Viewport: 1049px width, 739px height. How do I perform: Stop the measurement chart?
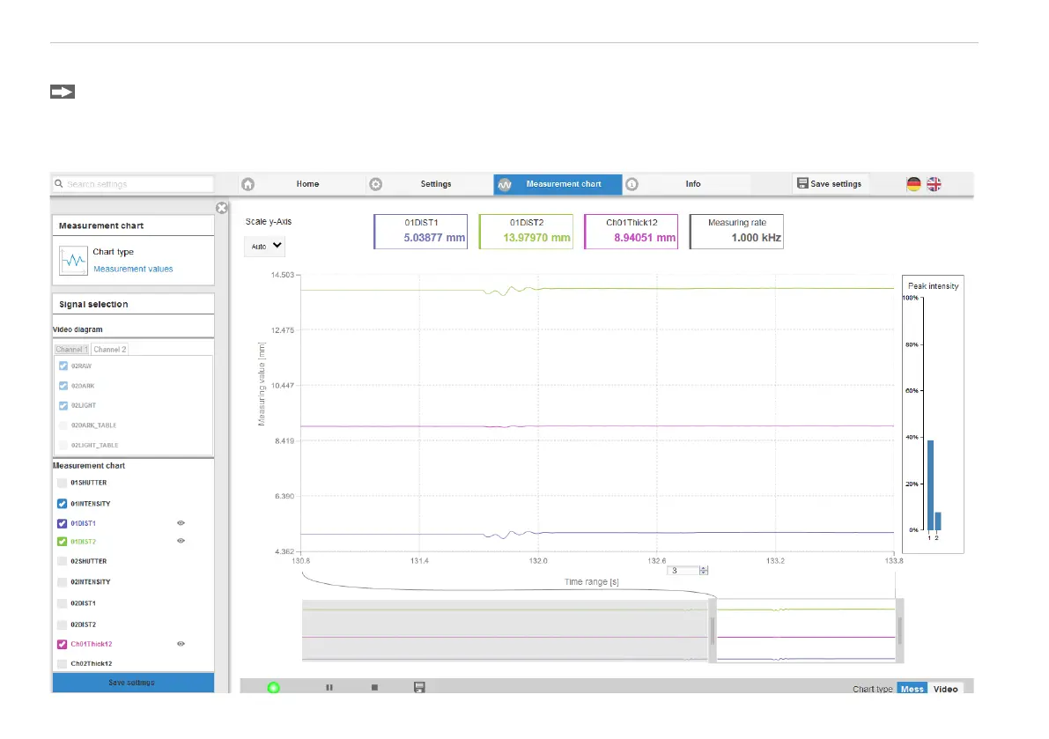(x=374, y=688)
